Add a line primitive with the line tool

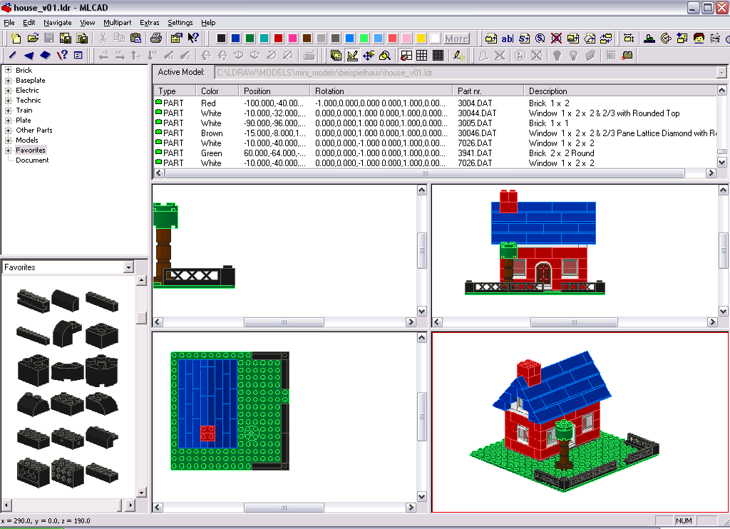coord(13,56)
